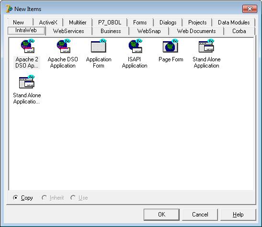Click the Cancel button
The height and width of the screenshot is (227, 262).
click(200, 215)
